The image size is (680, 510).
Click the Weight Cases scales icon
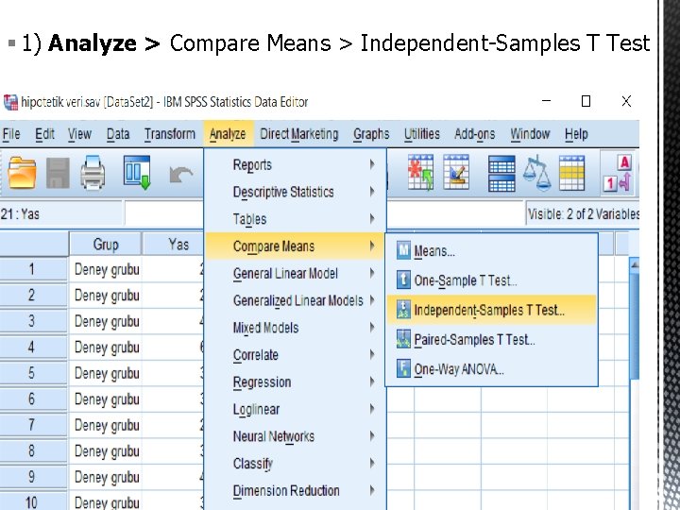536,173
